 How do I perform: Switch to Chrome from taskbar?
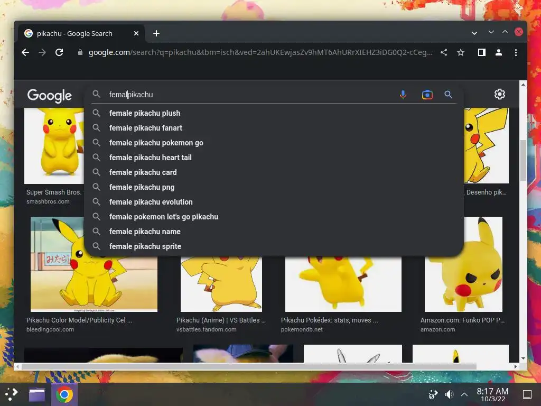tap(64, 394)
